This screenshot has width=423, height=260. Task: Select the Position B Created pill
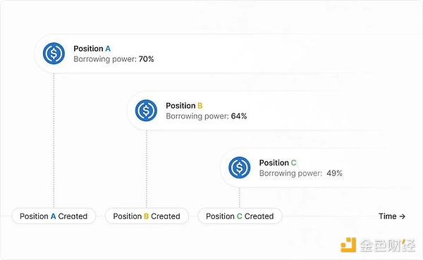click(147, 216)
